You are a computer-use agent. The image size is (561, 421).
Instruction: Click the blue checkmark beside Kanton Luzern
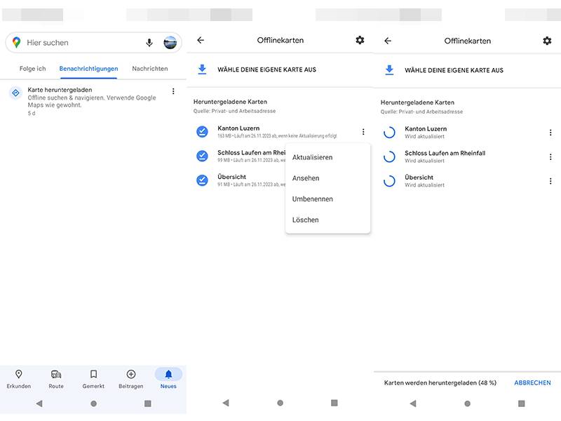(202, 131)
